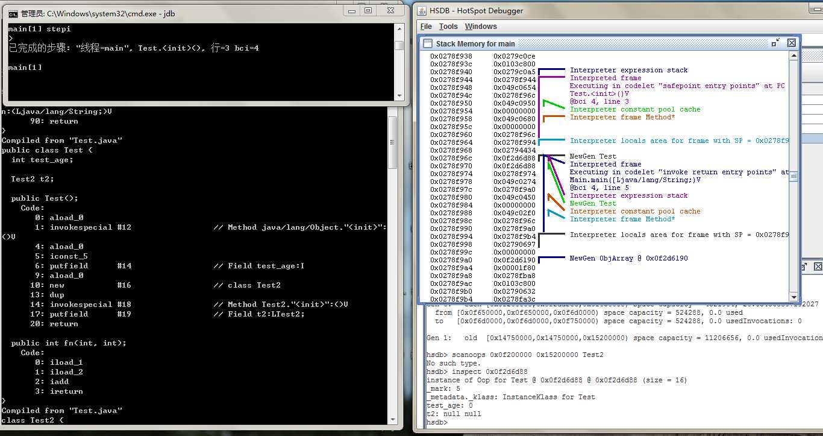Close the Stack Memory for main frame
823x436 pixels.
tap(791, 43)
